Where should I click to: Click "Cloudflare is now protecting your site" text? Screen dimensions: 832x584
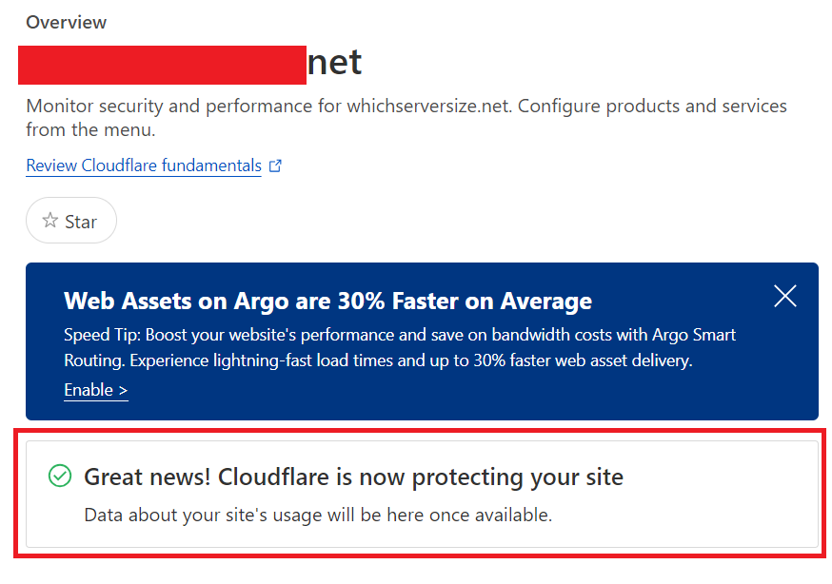tap(421, 477)
